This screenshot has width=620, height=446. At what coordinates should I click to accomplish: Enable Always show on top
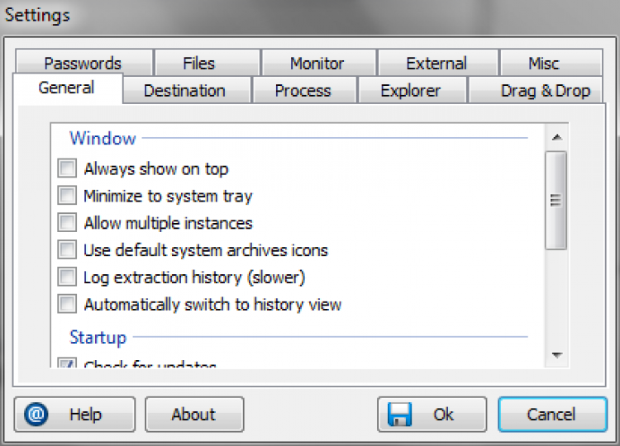tap(67, 169)
